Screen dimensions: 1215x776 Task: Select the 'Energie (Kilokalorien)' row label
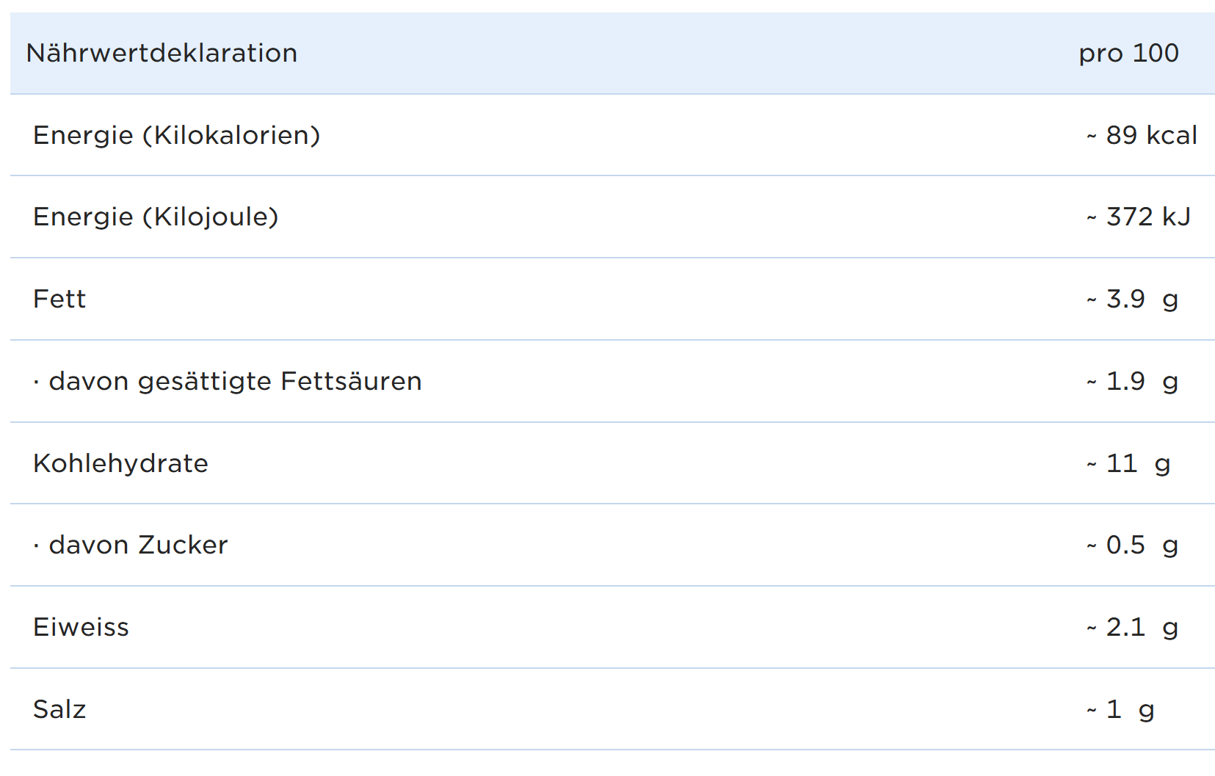(177, 136)
